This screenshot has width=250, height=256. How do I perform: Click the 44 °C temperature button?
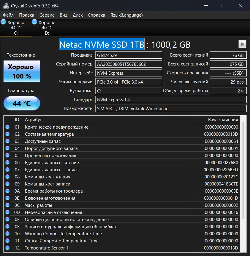(22, 103)
